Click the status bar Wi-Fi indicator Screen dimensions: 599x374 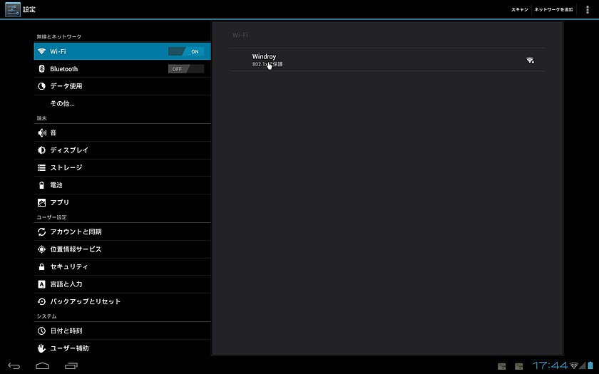[x=574, y=365]
